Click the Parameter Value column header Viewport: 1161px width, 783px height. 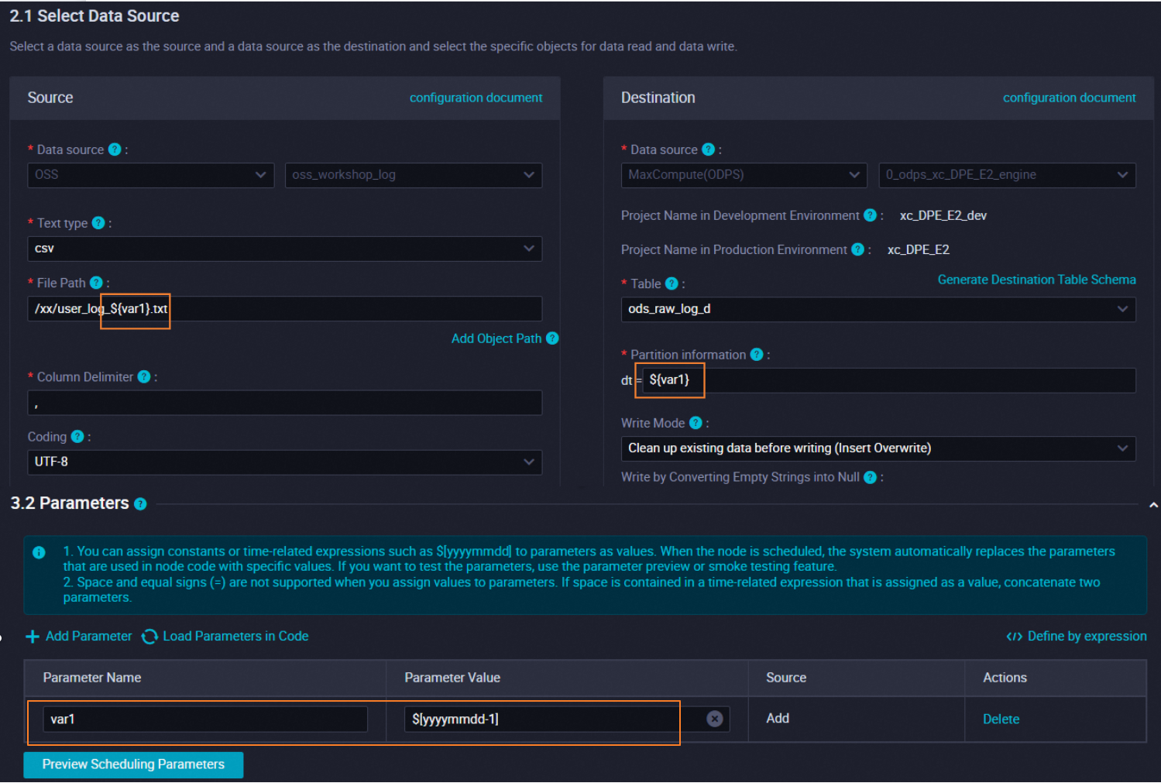click(x=452, y=678)
